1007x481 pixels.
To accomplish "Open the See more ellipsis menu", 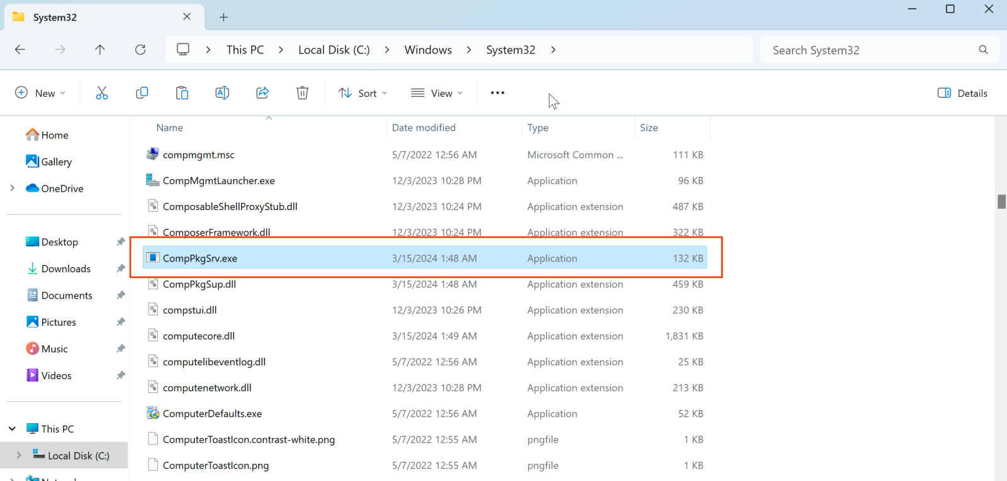I will click(x=497, y=93).
